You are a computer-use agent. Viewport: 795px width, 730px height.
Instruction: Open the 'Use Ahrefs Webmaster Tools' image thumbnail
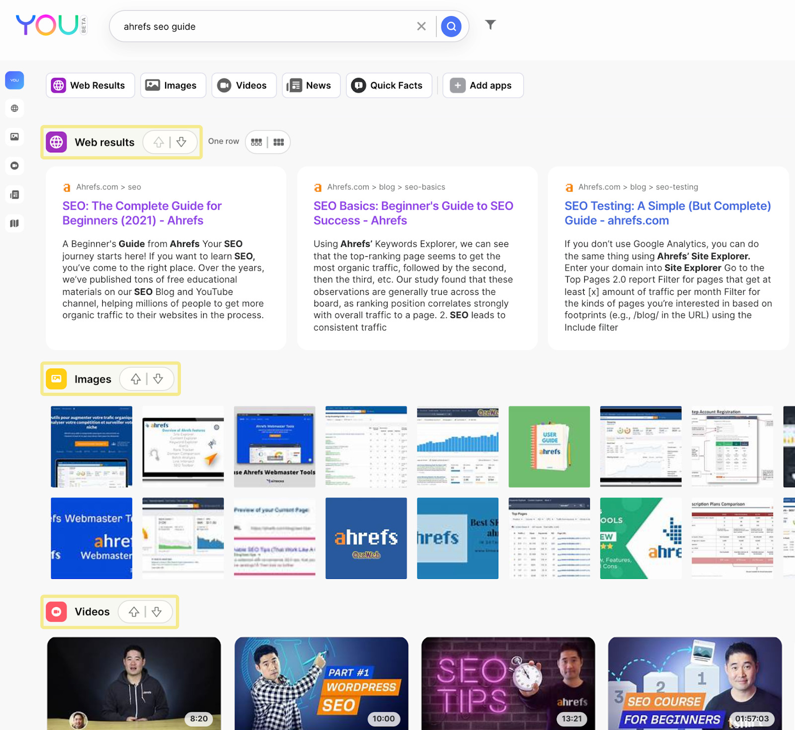pyautogui.click(x=274, y=446)
